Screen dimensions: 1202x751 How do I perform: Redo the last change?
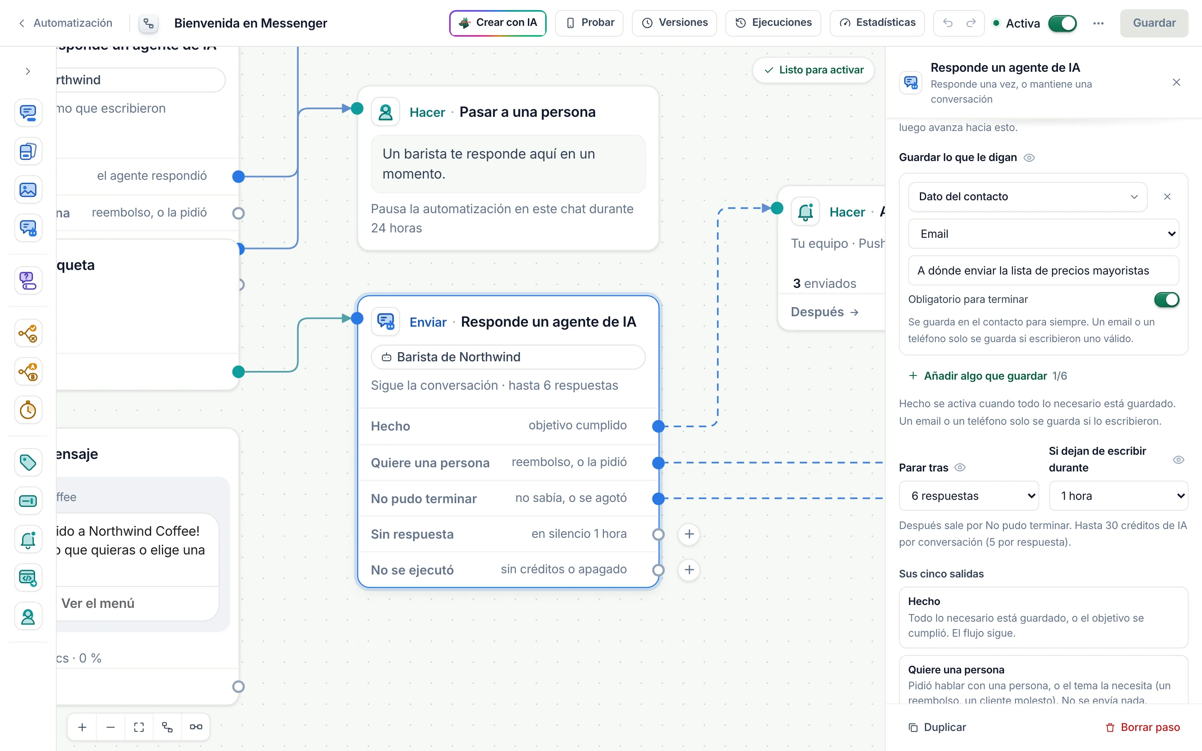pos(971,23)
